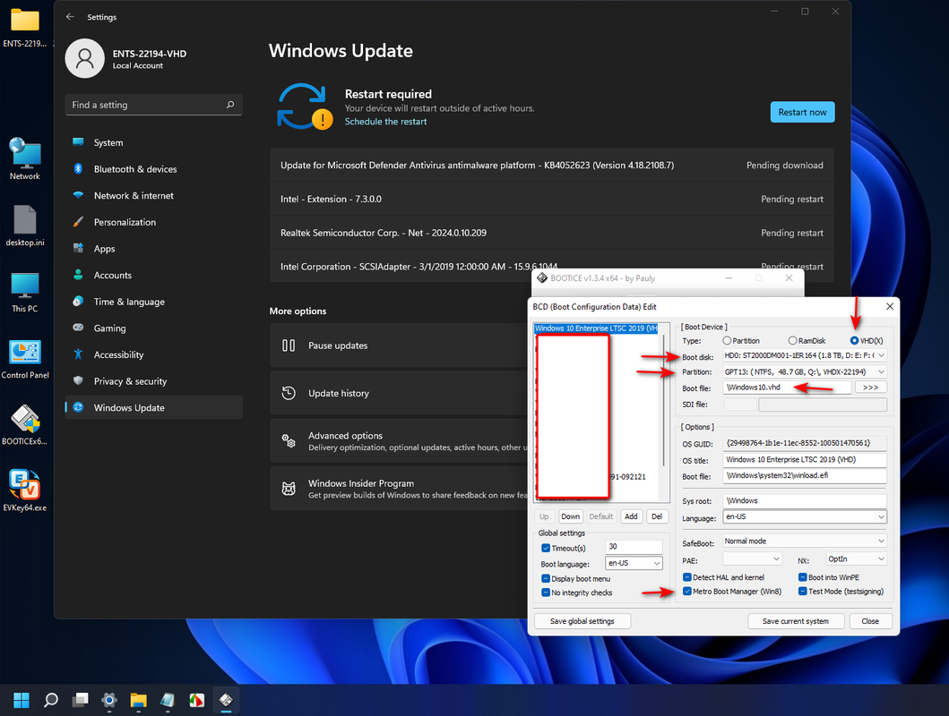This screenshot has width=949, height=716.
Task: Click the user profile avatar
Action: [x=85, y=58]
